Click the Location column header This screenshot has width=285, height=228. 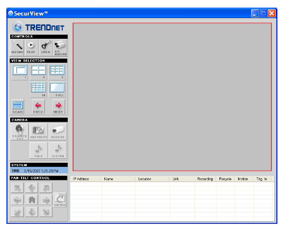pyautogui.click(x=152, y=179)
